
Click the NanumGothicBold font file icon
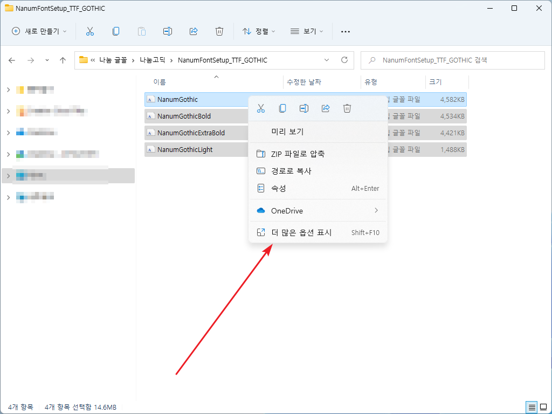coord(151,116)
